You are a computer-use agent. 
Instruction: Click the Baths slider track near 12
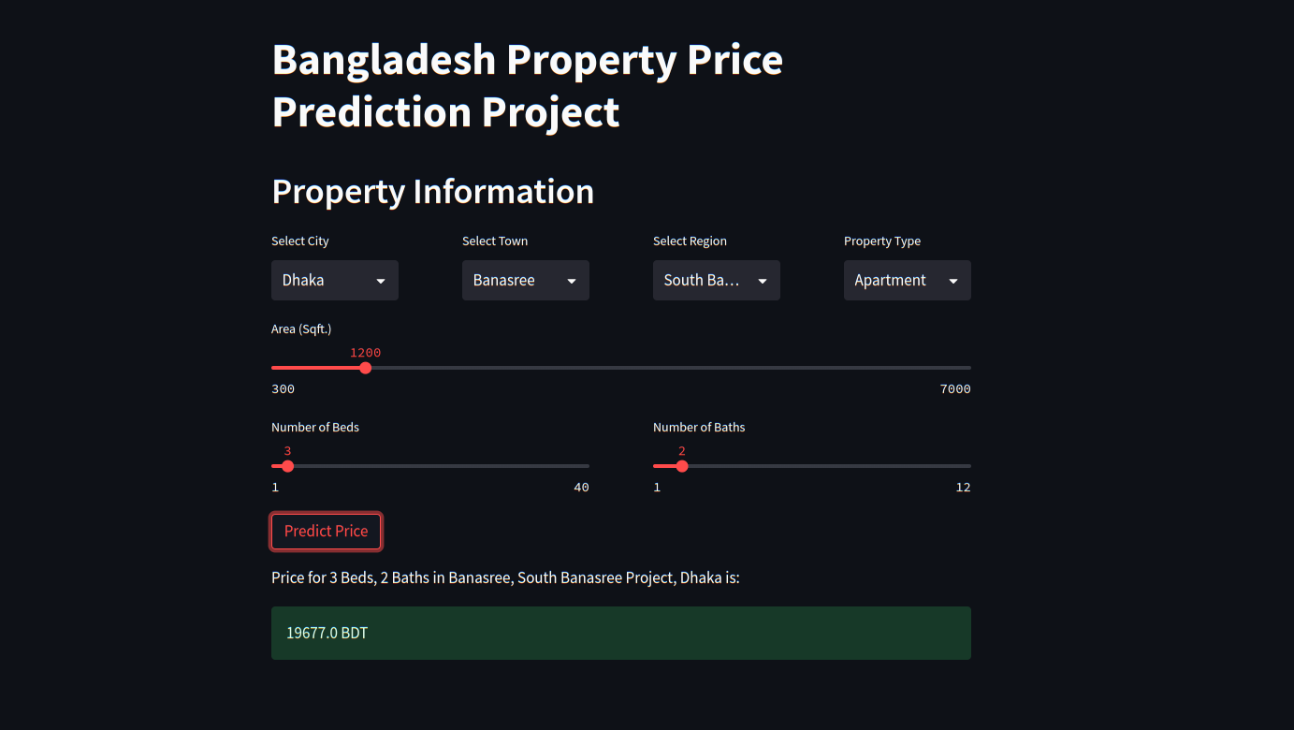[962, 466]
